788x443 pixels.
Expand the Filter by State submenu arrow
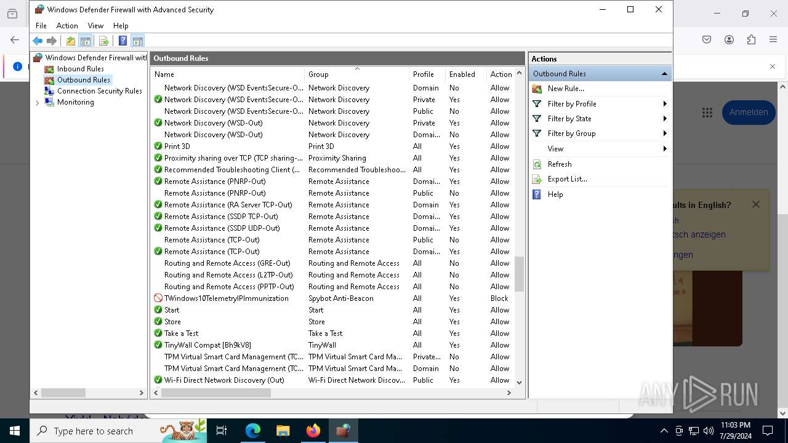click(665, 119)
